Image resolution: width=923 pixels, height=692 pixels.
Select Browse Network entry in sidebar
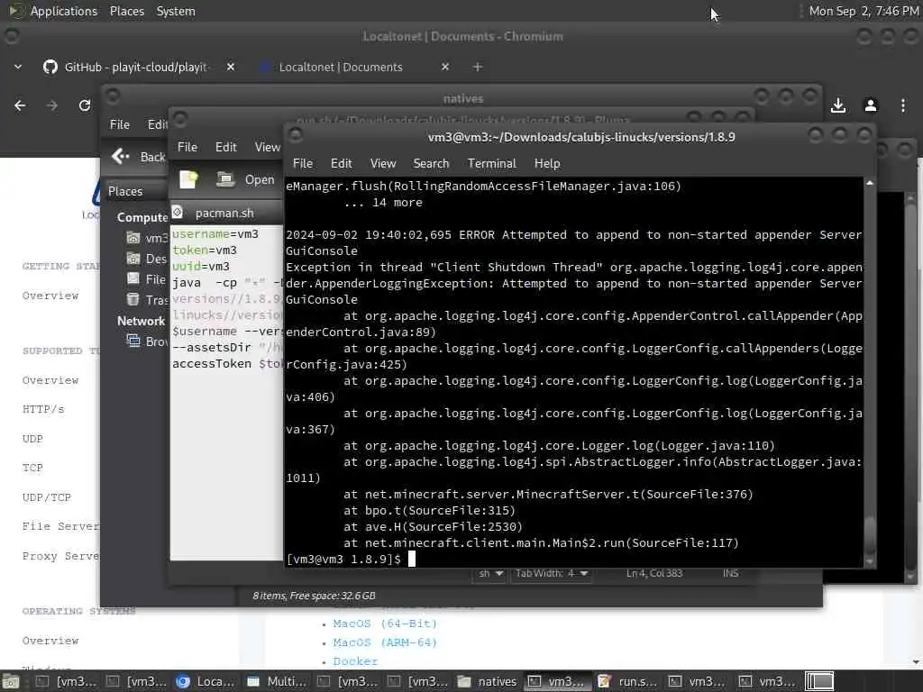pyautogui.click(x=148, y=341)
